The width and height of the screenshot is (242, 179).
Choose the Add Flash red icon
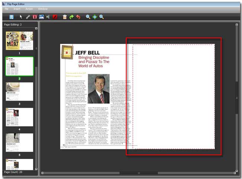pos(55,17)
